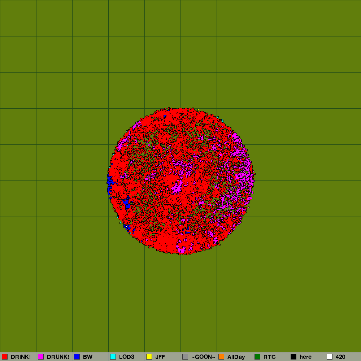Choose the green RTC legend swatch
The image size is (361, 361).
pyautogui.click(x=257, y=357)
